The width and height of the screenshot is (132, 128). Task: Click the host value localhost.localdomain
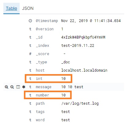pyautogui.click(x=84, y=70)
